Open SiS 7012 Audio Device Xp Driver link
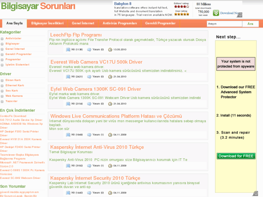263x197 pixels. pos(21,120)
